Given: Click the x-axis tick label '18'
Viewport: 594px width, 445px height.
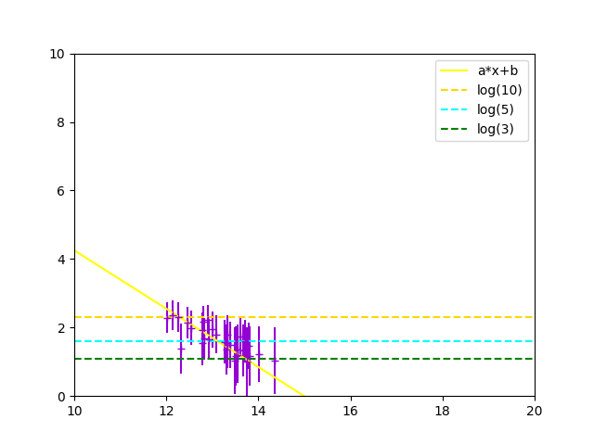Looking at the screenshot, I should click(443, 411).
